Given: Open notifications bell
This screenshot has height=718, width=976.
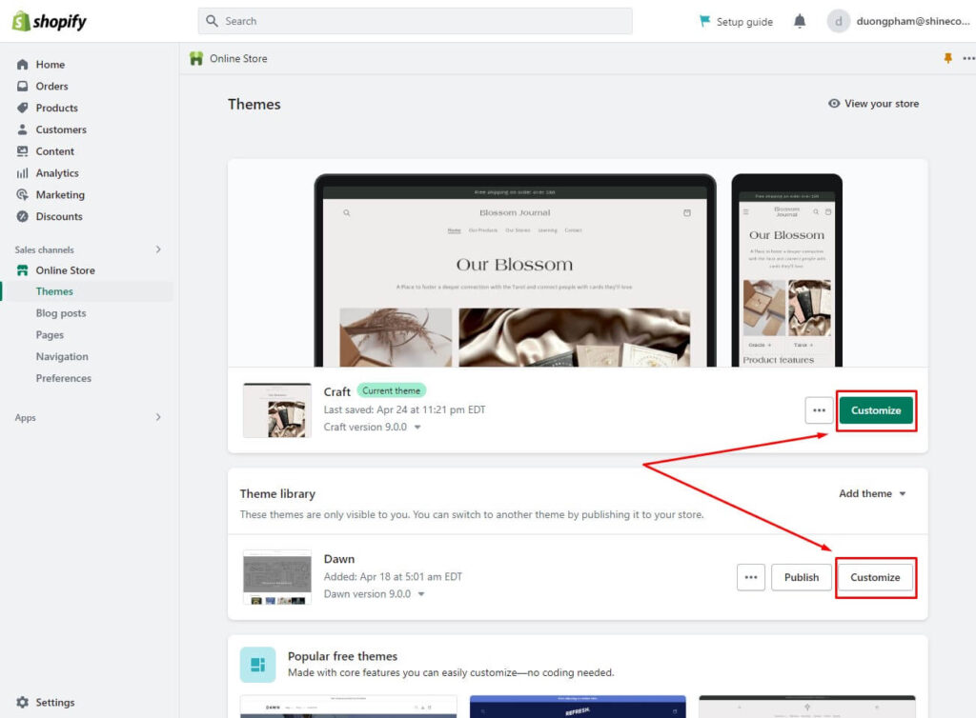Looking at the screenshot, I should coord(800,21).
